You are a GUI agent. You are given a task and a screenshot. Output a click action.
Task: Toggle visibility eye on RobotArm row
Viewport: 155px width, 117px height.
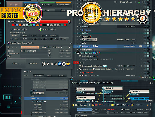148,46
